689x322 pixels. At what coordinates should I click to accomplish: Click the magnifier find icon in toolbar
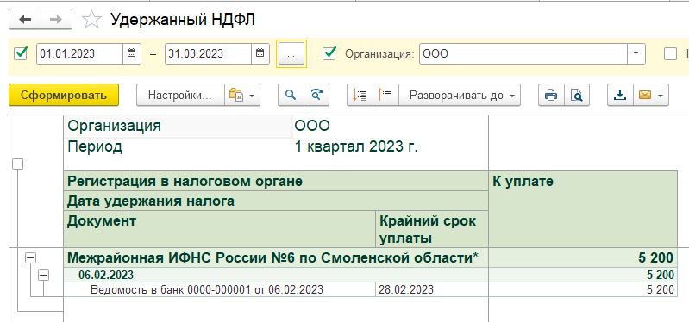[291, 95]
